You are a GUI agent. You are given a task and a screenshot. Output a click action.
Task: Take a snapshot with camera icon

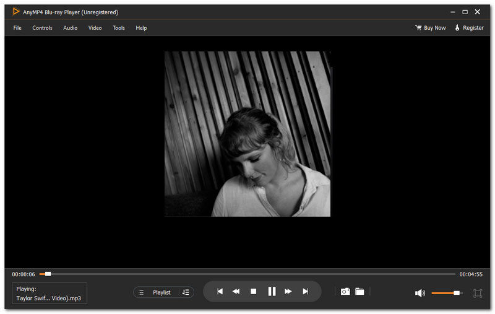point(345,291)
